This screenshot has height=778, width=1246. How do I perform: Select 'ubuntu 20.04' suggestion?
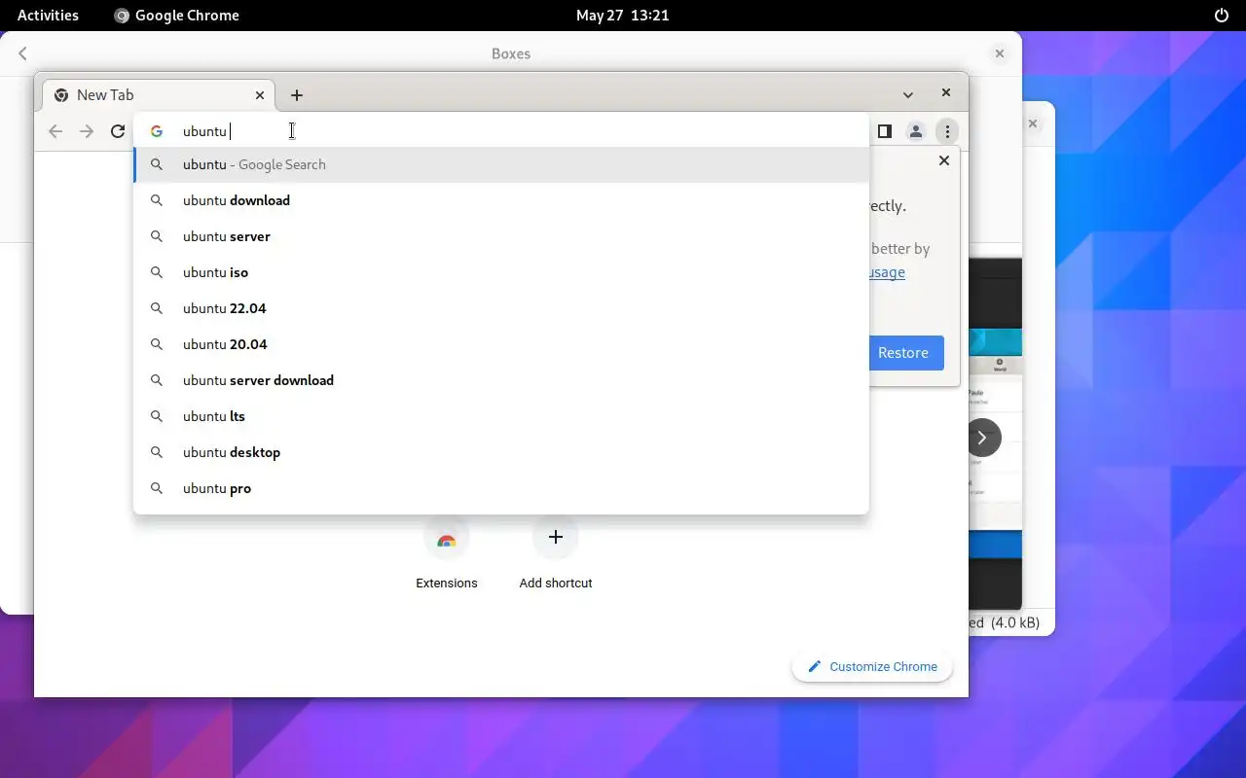(x=500, y=344)
